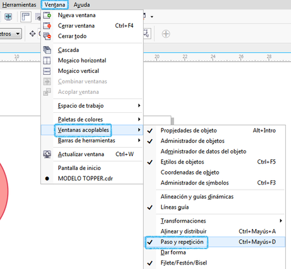Uncheck Paso y repetición docker
The width and height of the screenshot is (291, 269).
214,242
